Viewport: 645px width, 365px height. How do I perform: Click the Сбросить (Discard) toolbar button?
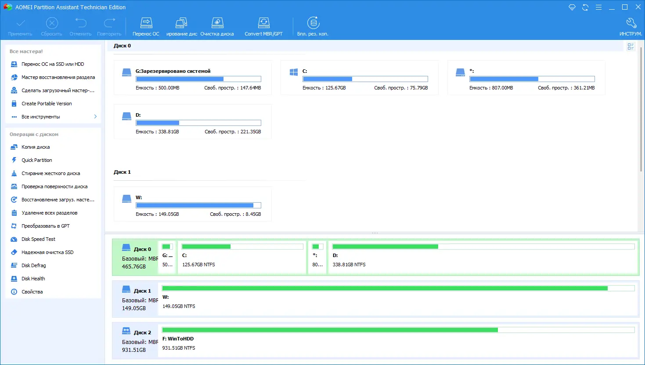click(x=51, y=27)
